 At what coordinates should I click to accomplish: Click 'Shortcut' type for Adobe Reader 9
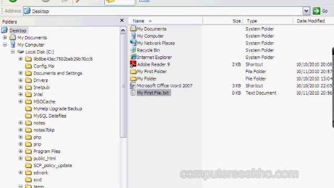click(x=254, y=64)
